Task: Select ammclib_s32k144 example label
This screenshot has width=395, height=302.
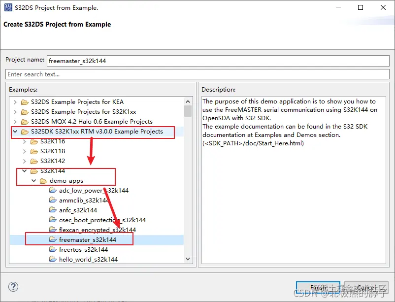Action: [84, 200]
